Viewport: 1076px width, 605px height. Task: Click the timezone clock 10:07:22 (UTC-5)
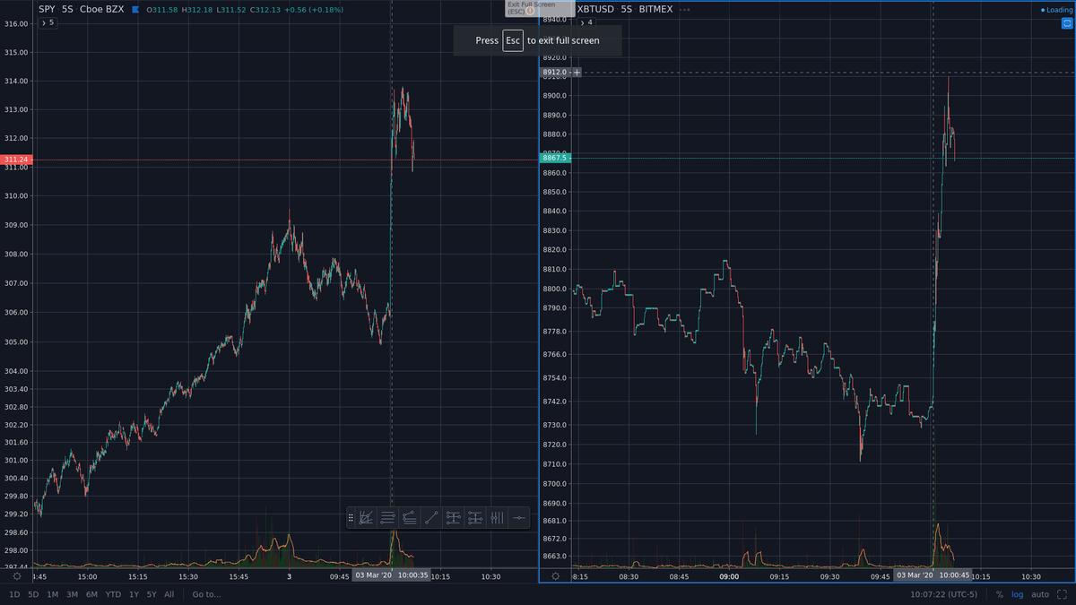pyautogui.click(x=945, y=594)
